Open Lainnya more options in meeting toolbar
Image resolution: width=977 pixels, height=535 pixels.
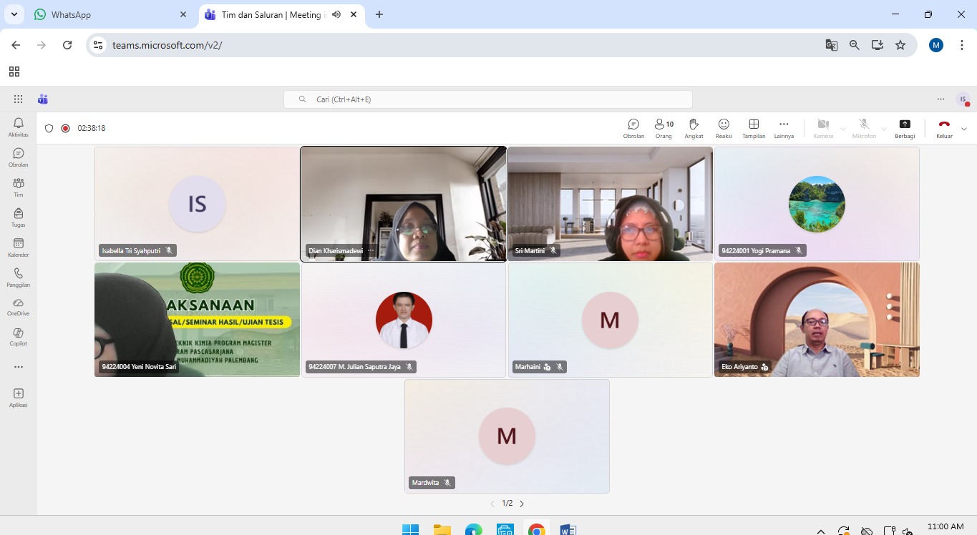[x=784, y=128]
